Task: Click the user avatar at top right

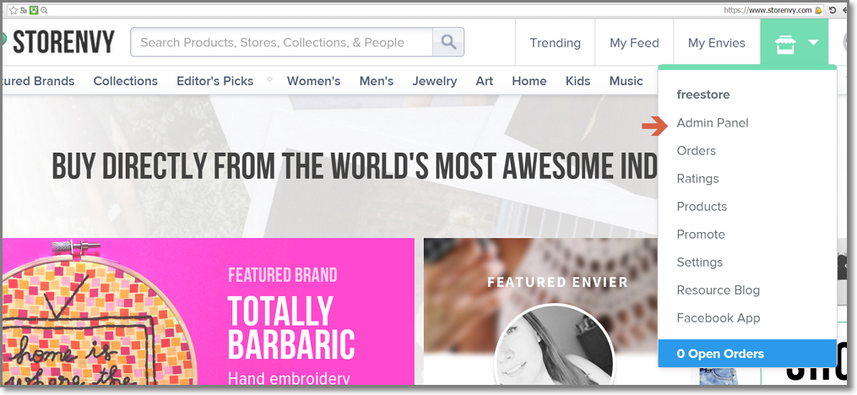Action: 849,43
